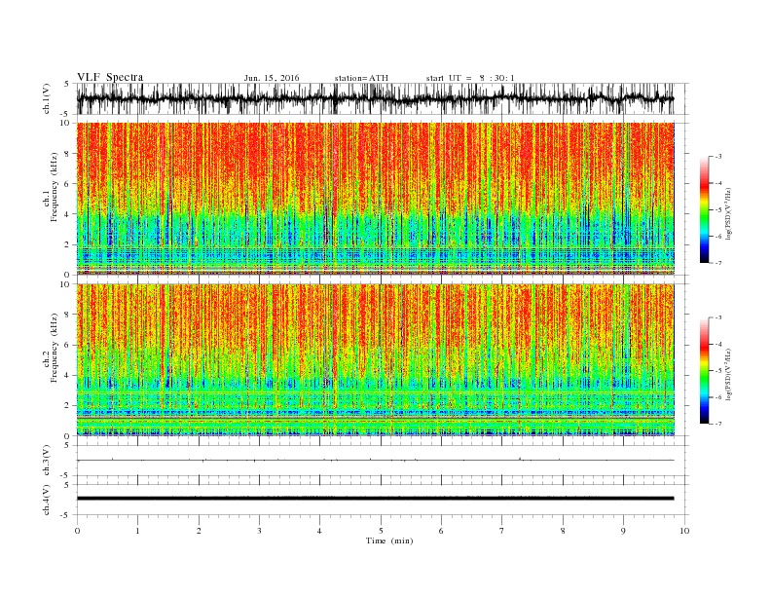Click the ch.4 thick waveform trace
Image resolution: width=771 pixels, height=596 pixels.
click(x=375, y=499)
